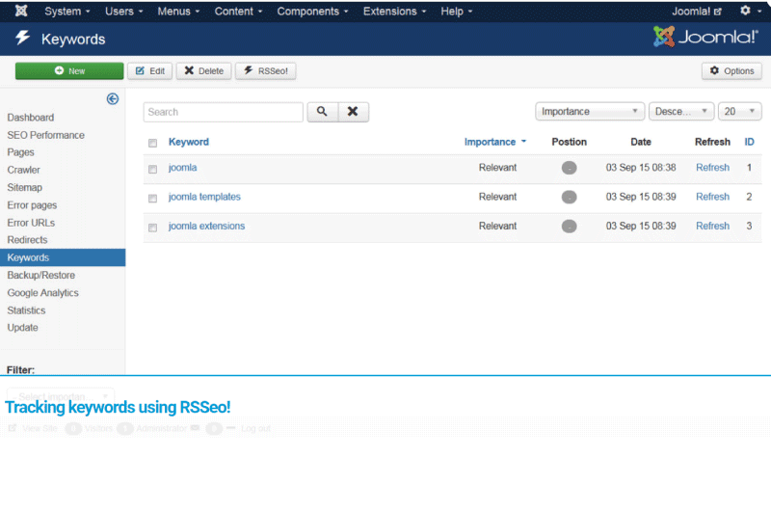Click Relevant in the joomla templates row

point(497,197)
